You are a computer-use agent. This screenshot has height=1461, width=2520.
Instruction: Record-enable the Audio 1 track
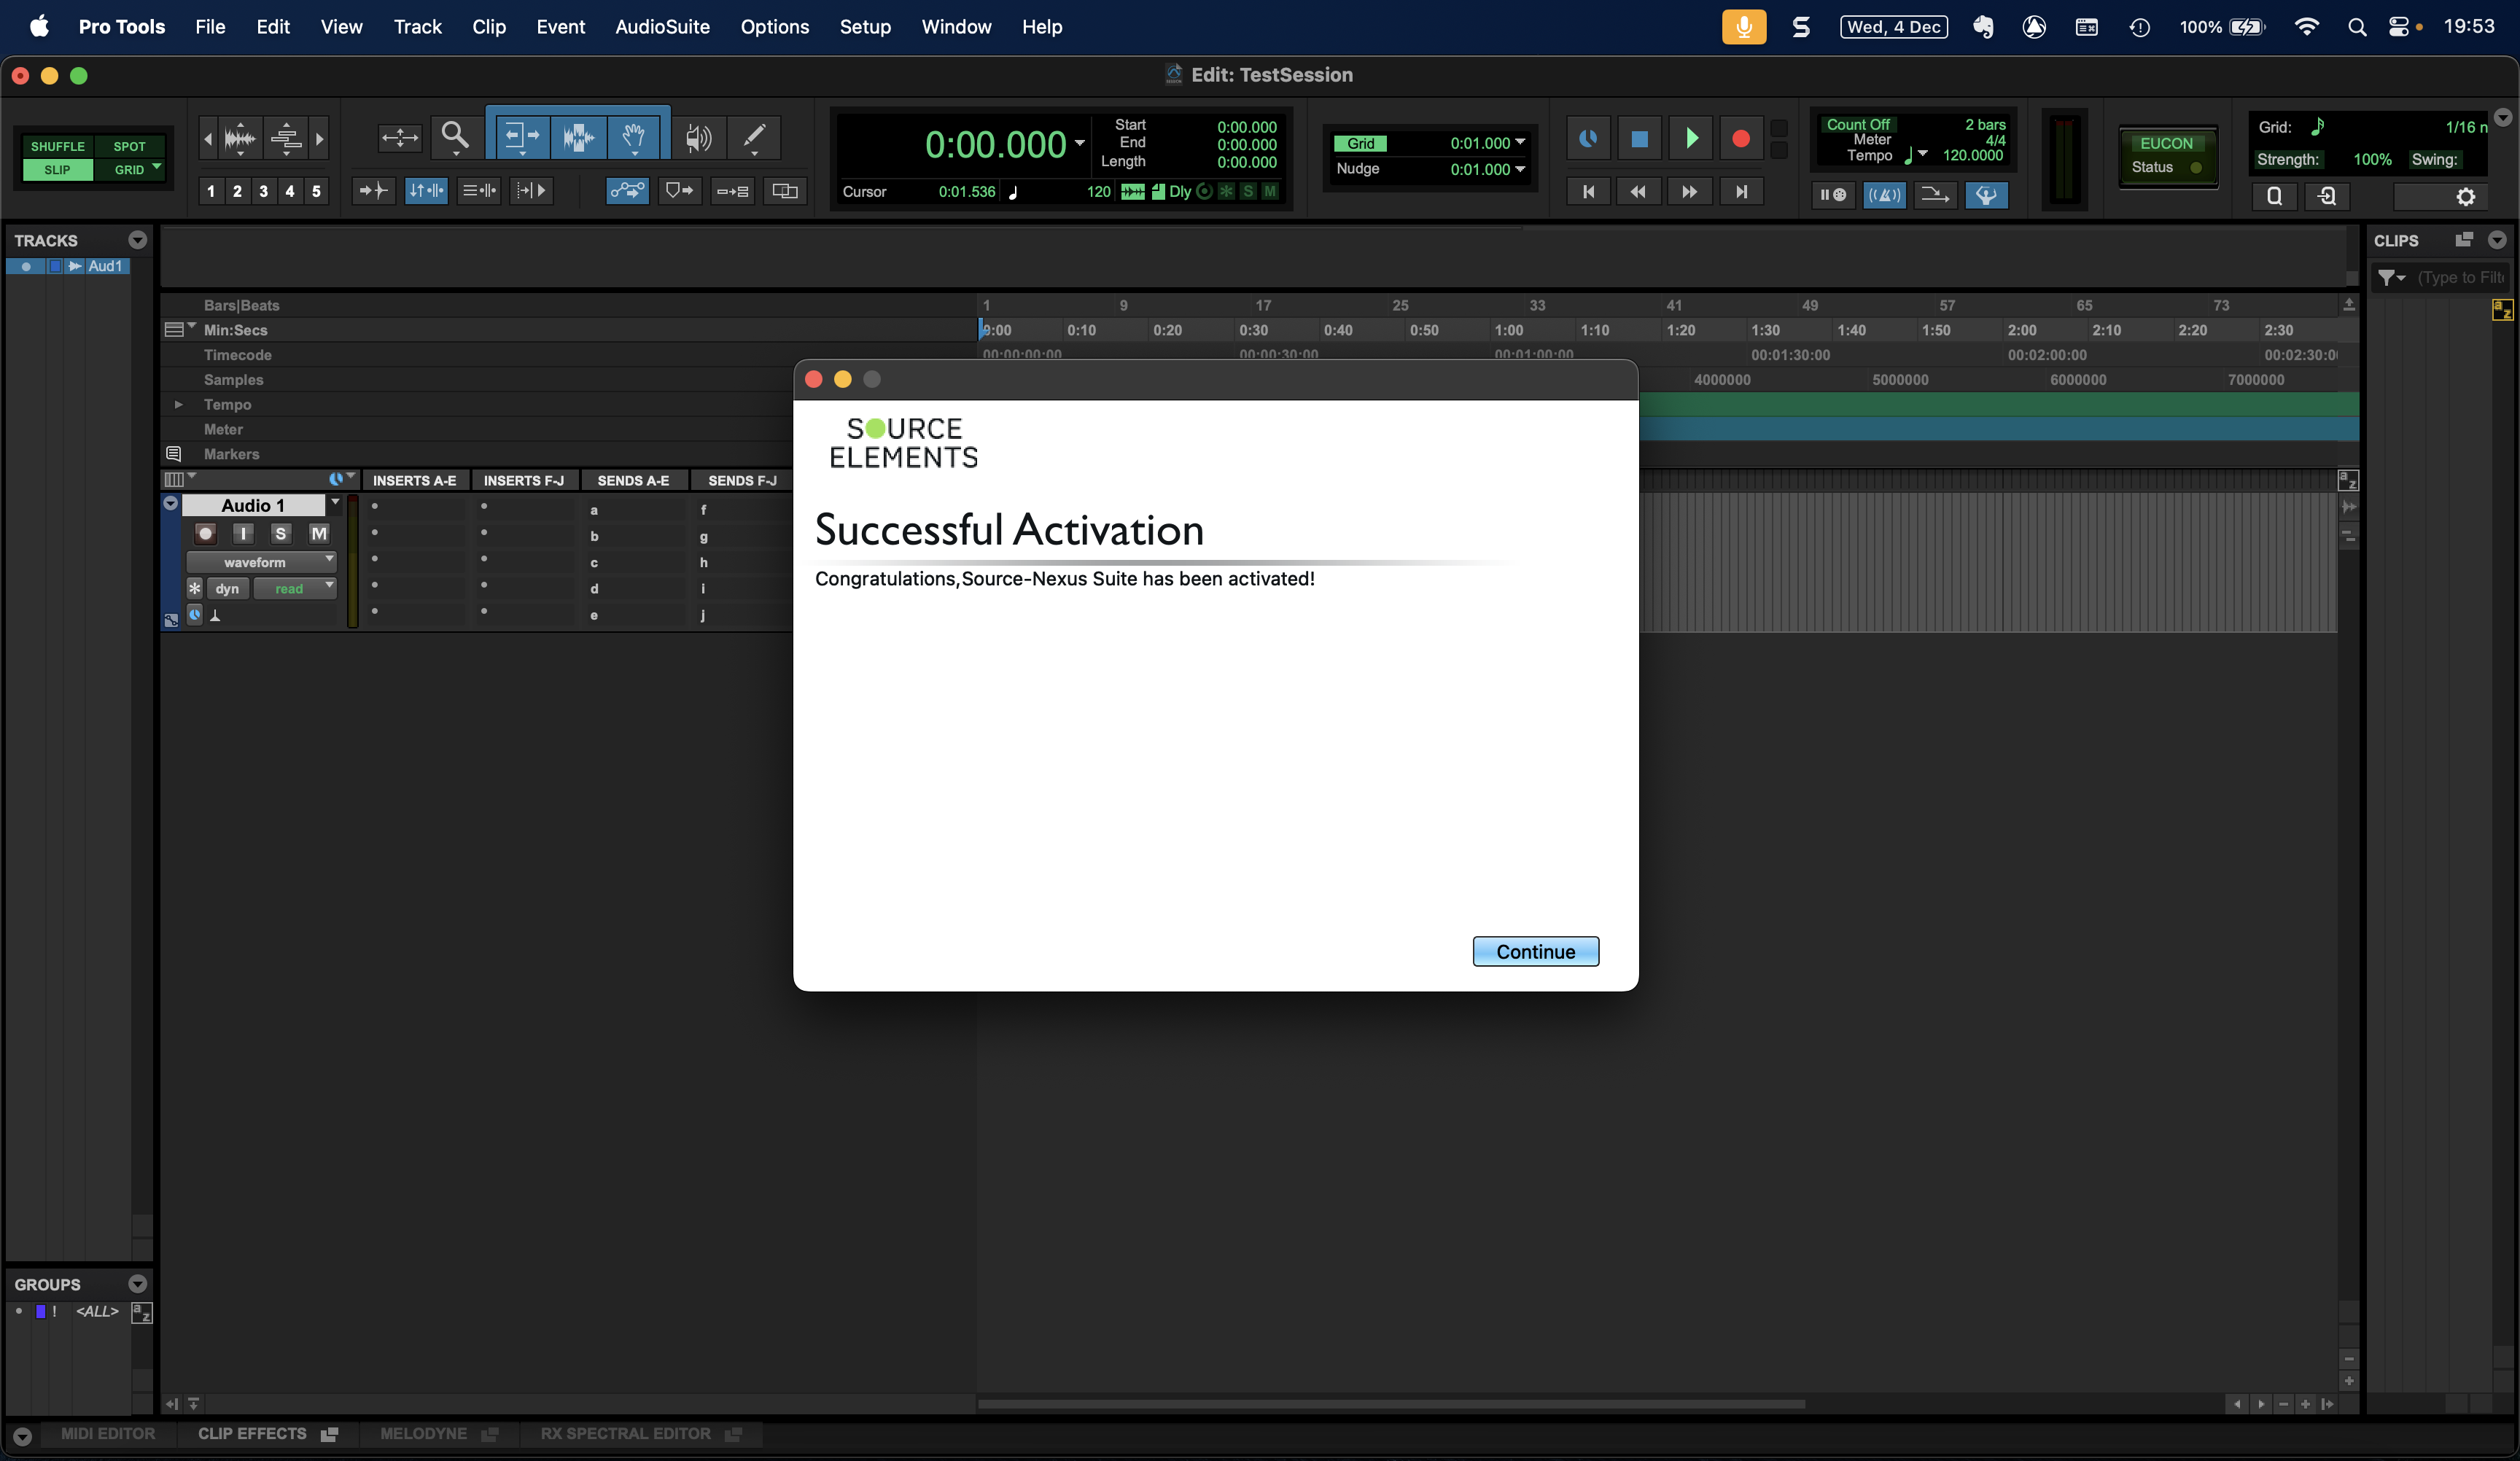click(206, 533)
